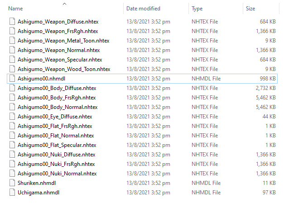Select the file name Ashigumo00_Nuki_Normal.nhtex

tap(57, 174)
